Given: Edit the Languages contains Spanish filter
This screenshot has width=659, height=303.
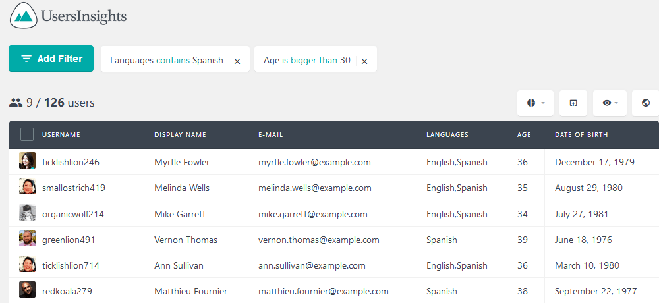Looking at the screenshot, I should (167, 60).
